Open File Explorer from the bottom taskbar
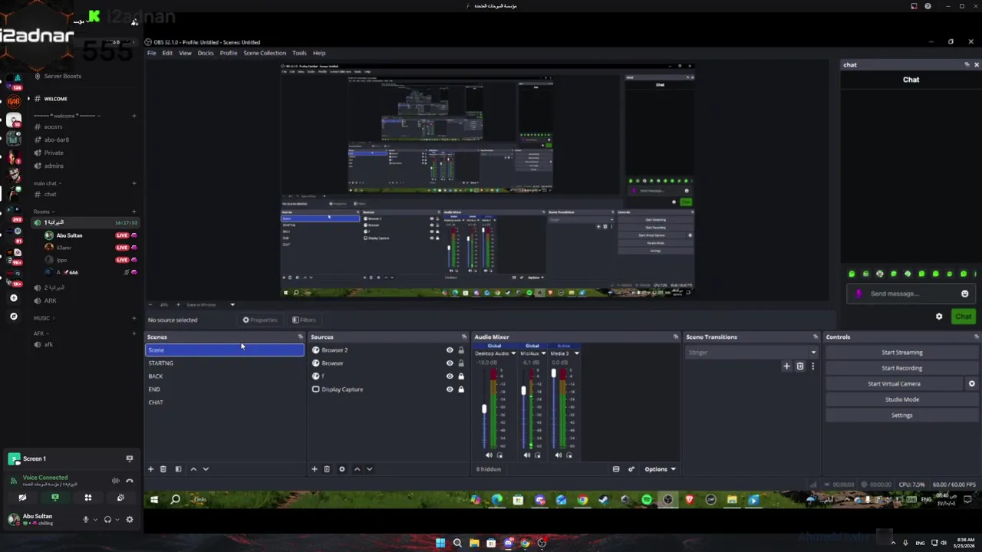 [474, 544]
